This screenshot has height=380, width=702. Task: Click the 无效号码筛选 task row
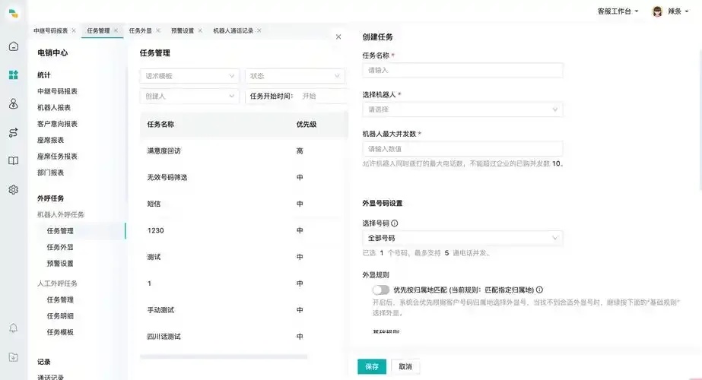243,177
